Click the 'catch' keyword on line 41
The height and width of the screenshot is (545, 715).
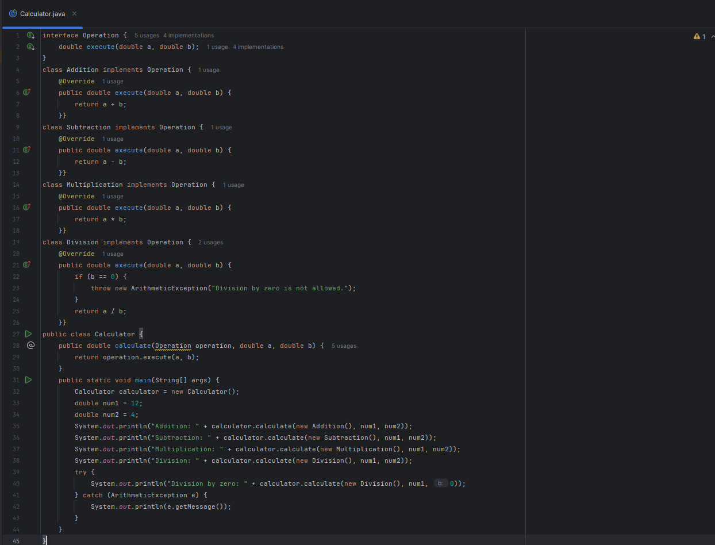pyautogui.click(x=93, y=495)
